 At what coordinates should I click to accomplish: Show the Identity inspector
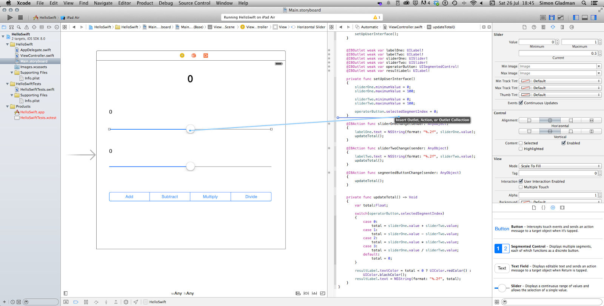click(543, 27)
